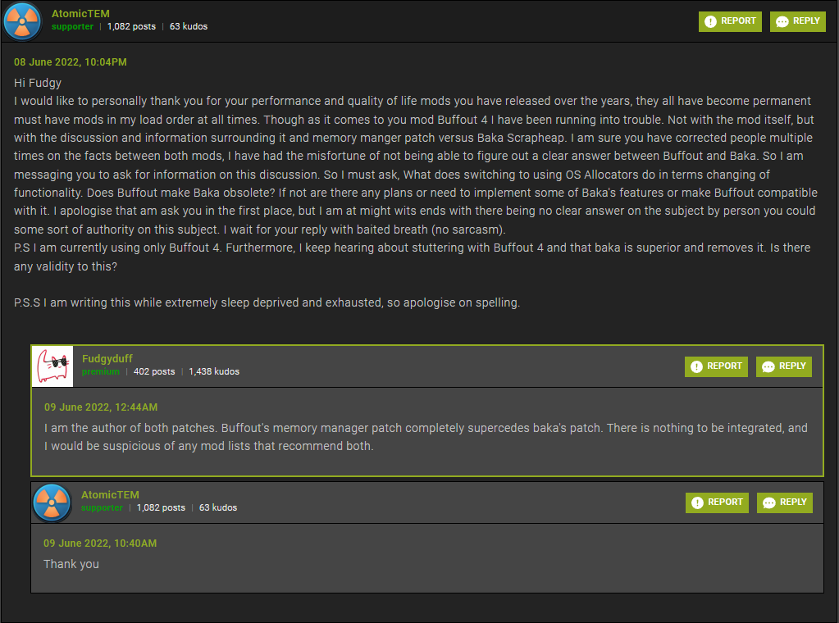
Task: Click the speech bubble icon on Fudgyduff's Reply button
Action: click(x=768, y=367)
